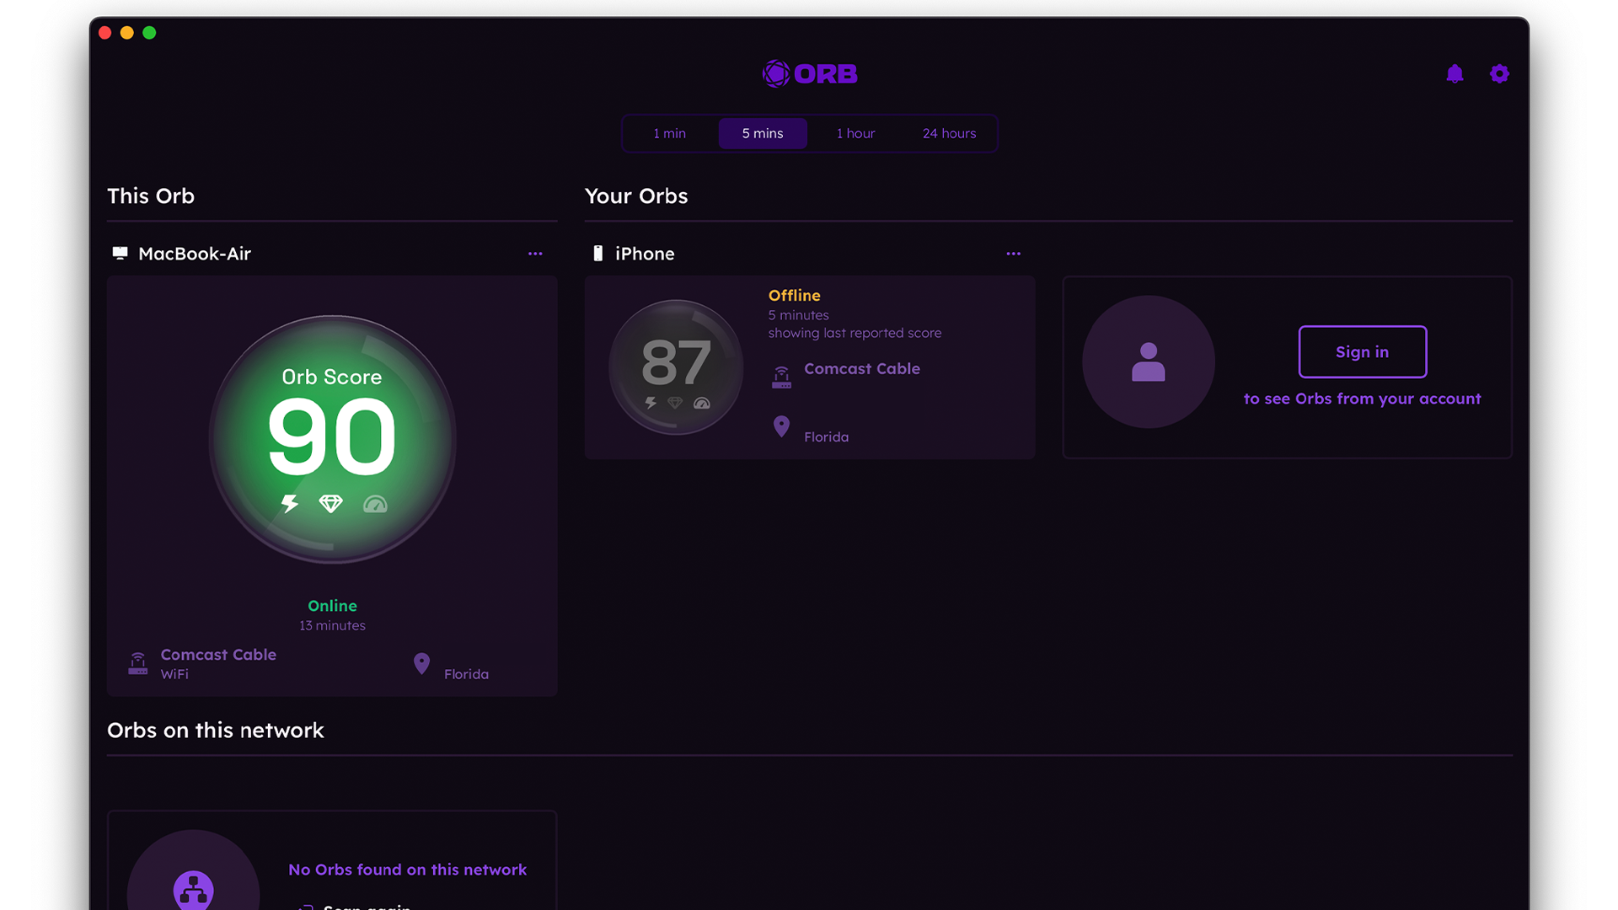The width and height of the screenshot is (1618, 910).
Task: Click lightning icon in iPhone orb
Action: point(651,403)
